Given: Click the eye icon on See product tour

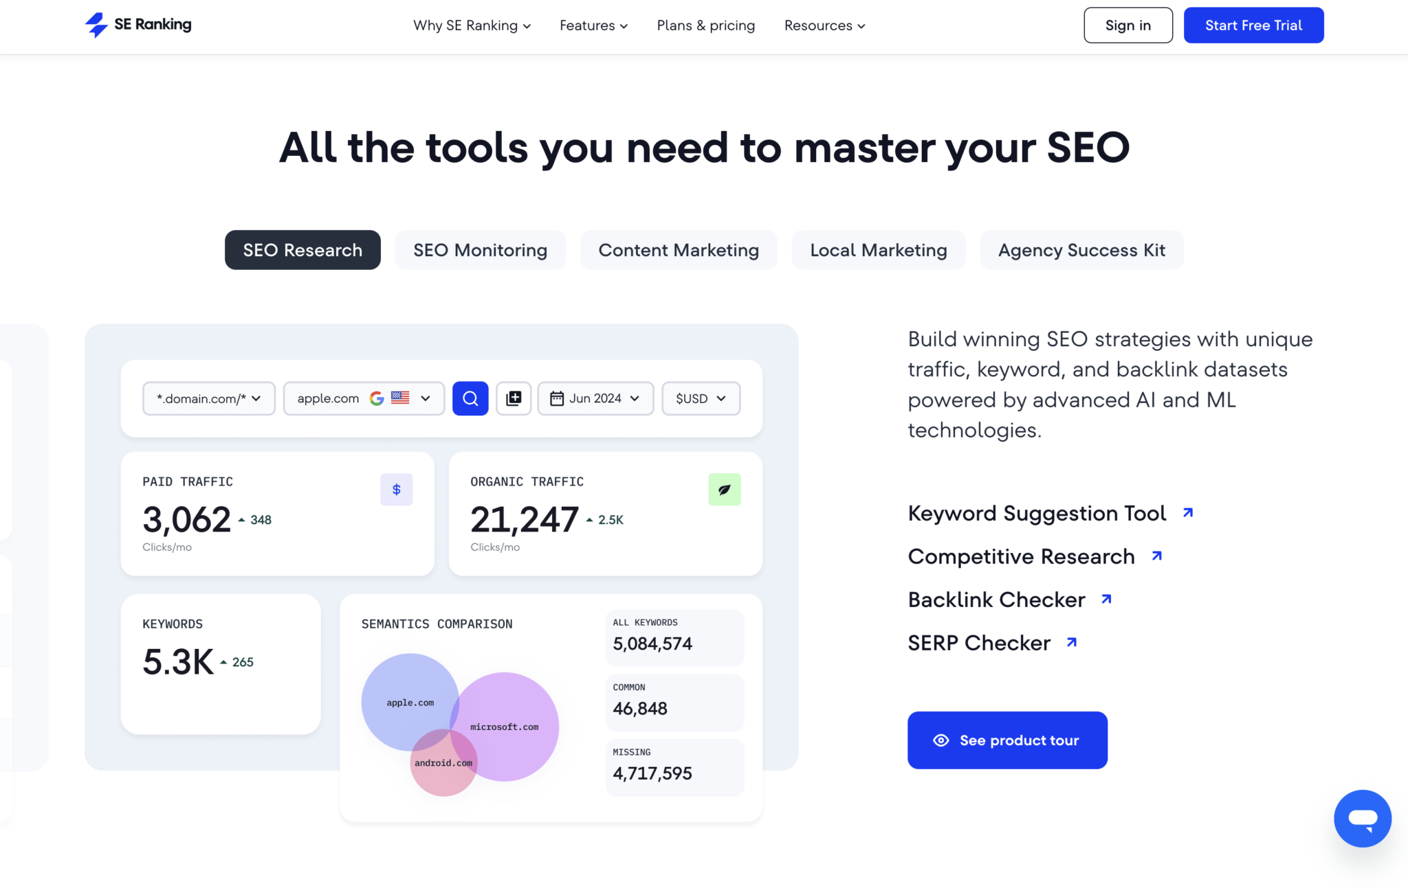Looking at the screenshot, I should pos(940,740).
